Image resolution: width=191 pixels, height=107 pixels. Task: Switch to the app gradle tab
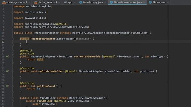[x=70, y=2]
